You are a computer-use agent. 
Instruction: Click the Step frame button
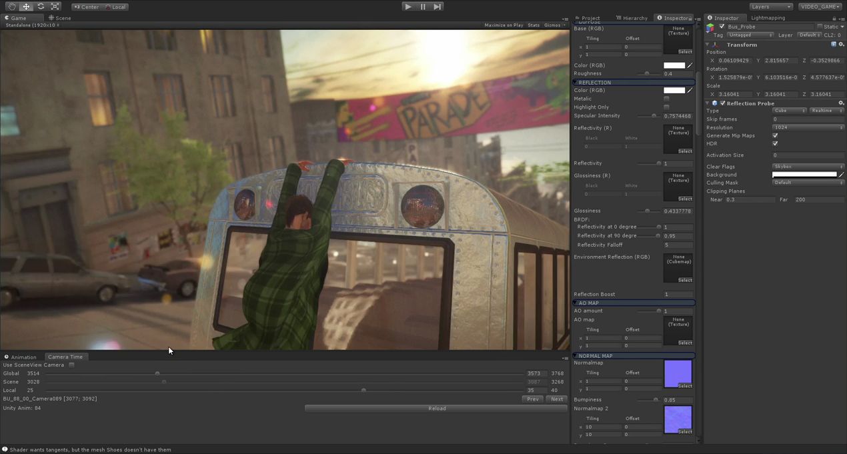[438, 7]
